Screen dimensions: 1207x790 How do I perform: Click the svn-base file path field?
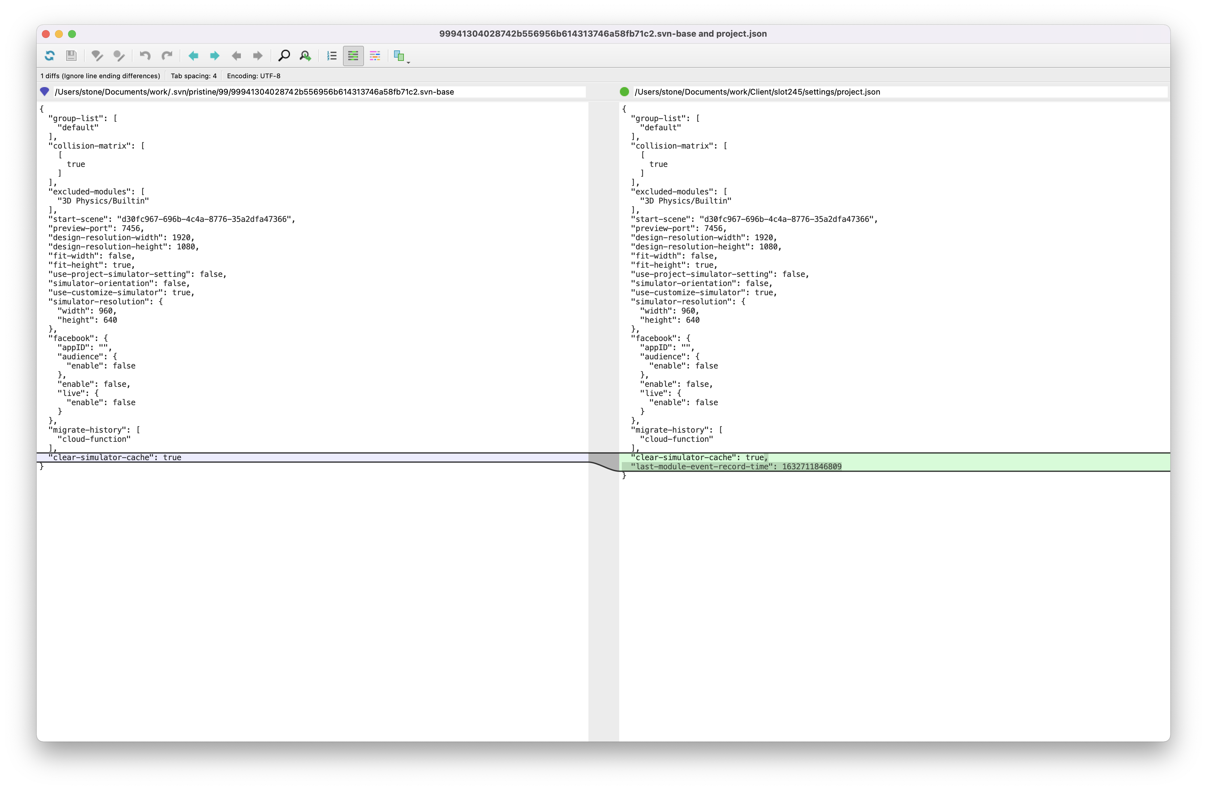[x=319, y=92]
